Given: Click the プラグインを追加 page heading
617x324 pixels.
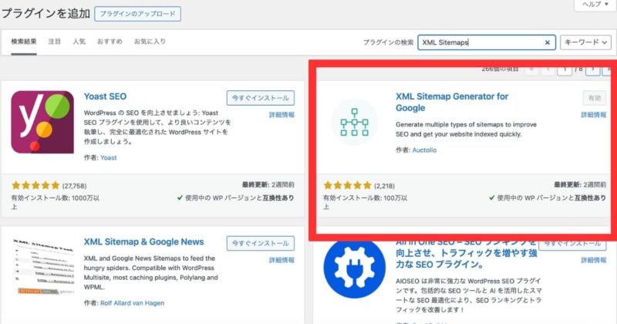Looking at the screenshot, I should pyautogui.click(x=46, y=13).
